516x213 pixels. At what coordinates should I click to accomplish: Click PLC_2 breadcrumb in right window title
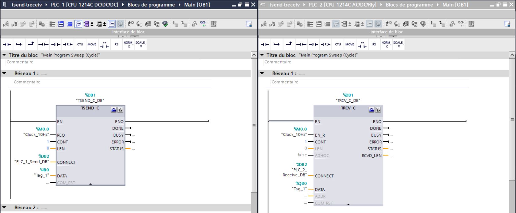(x=342, y=5)
